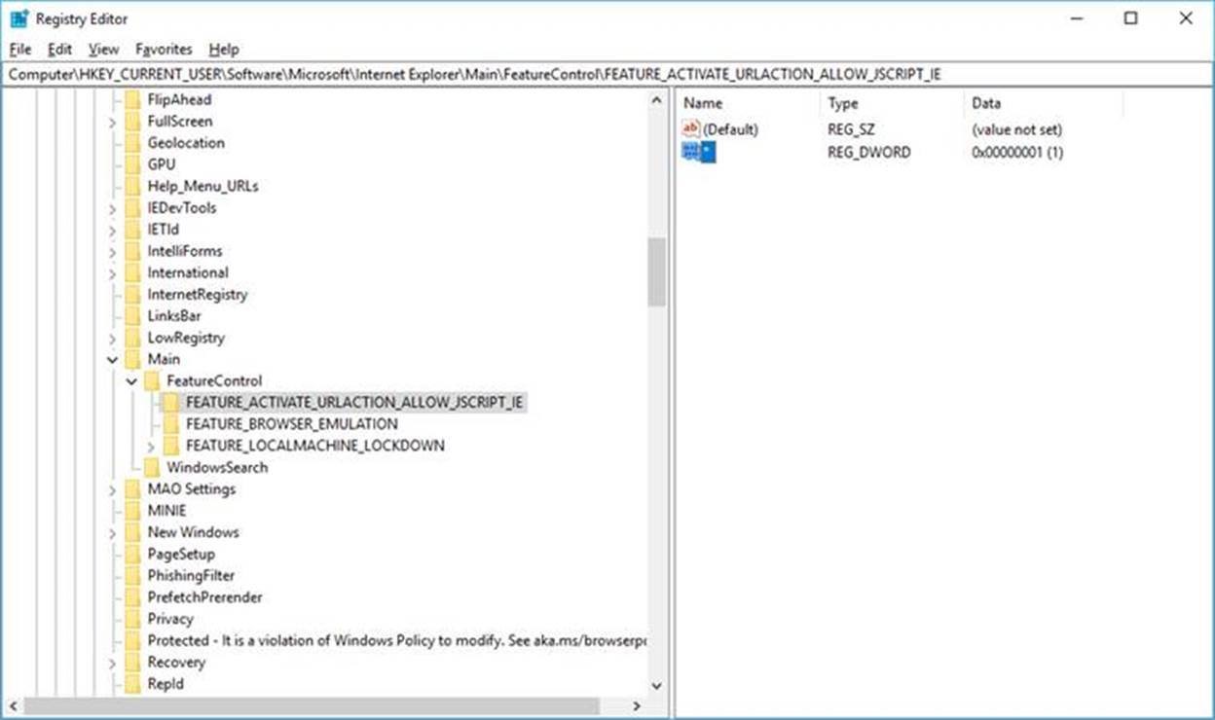Select the PageSetup folder icon
The image size is (1215, 720).
[132, 554]
